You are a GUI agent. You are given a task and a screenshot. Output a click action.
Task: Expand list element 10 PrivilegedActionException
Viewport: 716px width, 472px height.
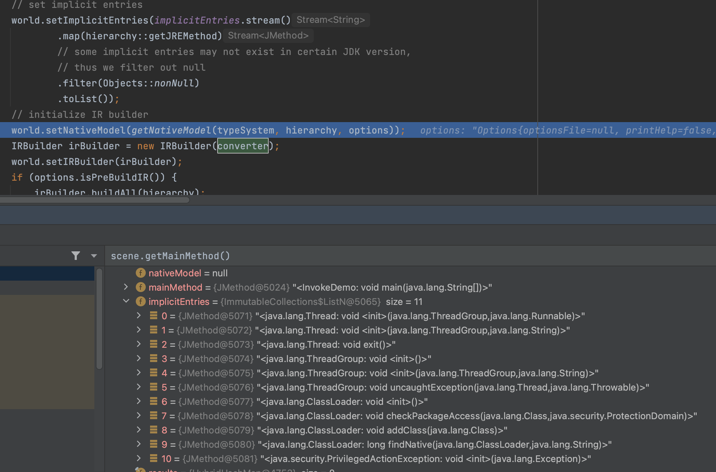click(139, 458)
